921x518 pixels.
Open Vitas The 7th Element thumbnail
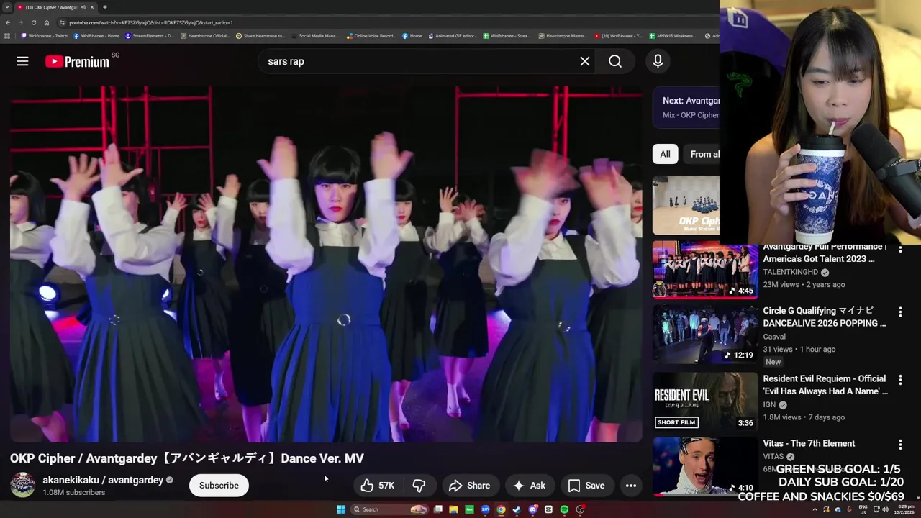pyautogui.click(x=705, y=467)
